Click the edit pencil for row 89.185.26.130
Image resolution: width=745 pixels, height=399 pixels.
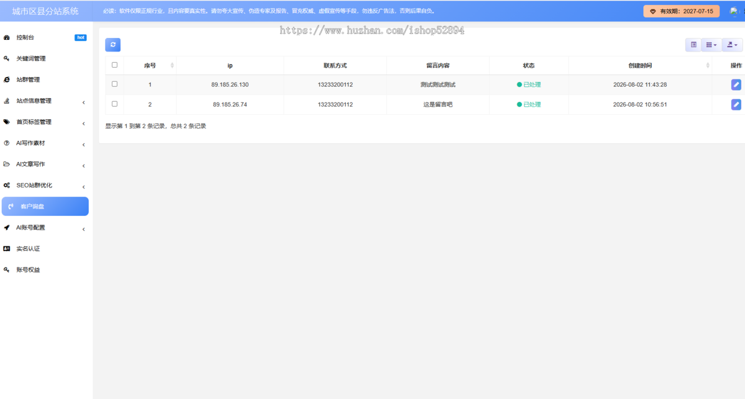pos(736,84)
